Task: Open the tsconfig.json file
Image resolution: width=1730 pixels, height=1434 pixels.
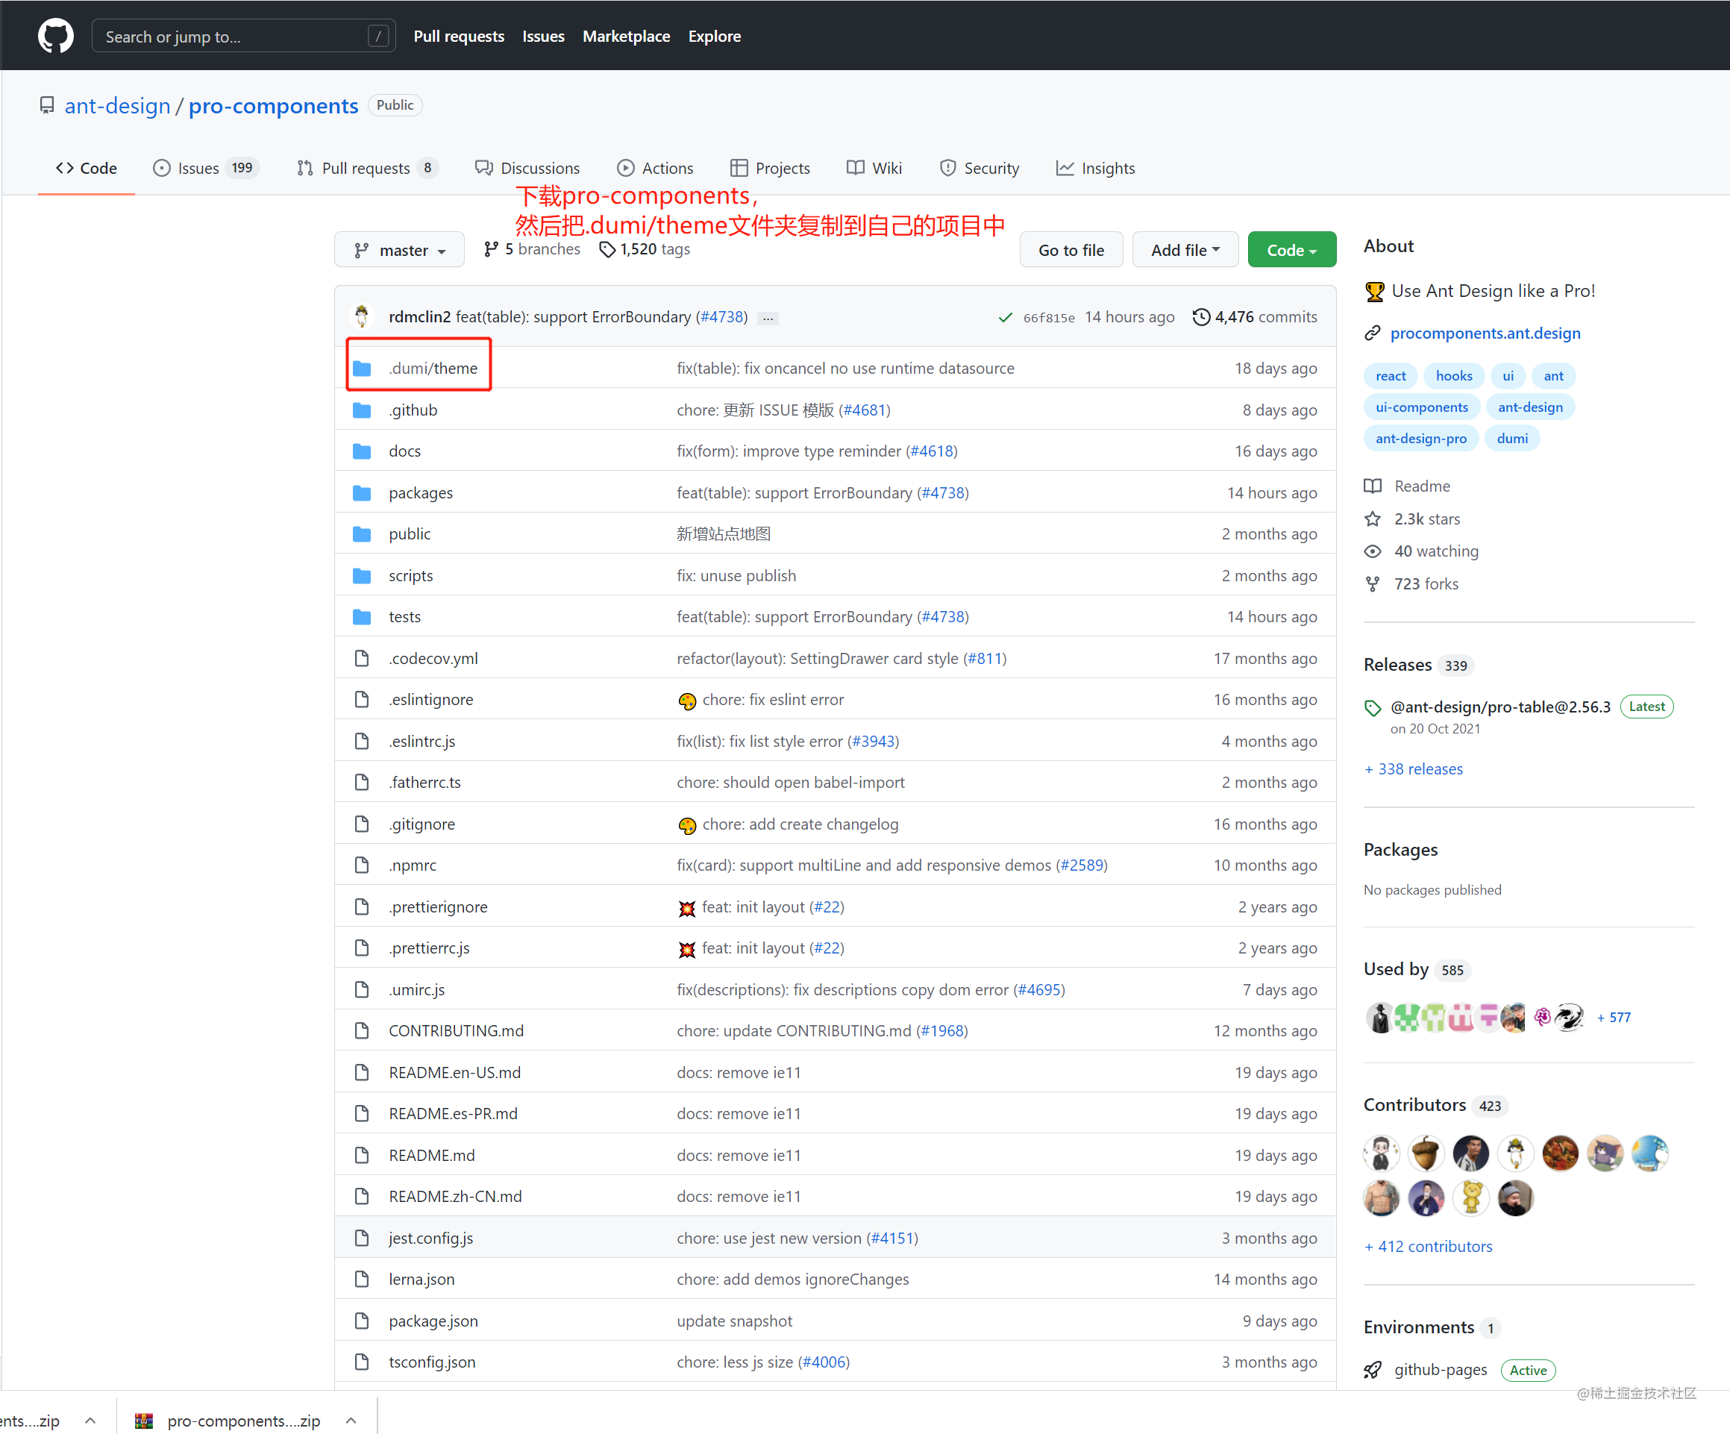Action: coord(432,1362)
